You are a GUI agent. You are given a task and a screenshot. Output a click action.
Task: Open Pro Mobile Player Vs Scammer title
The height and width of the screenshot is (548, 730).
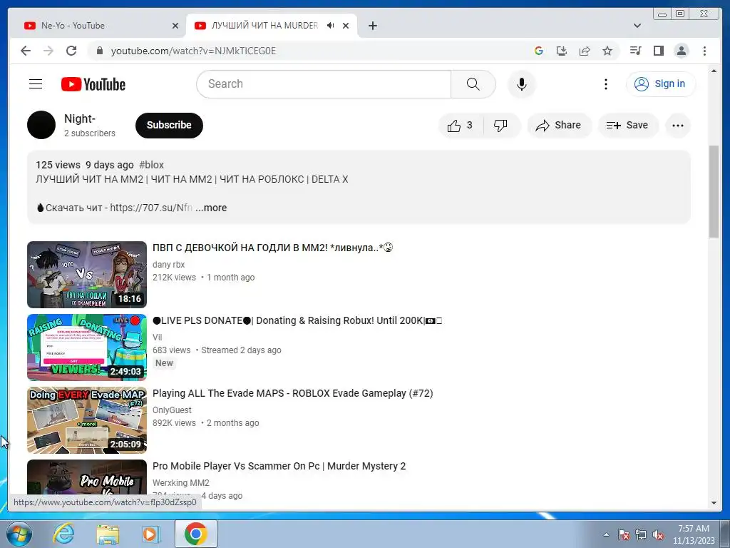pos(279,466)
